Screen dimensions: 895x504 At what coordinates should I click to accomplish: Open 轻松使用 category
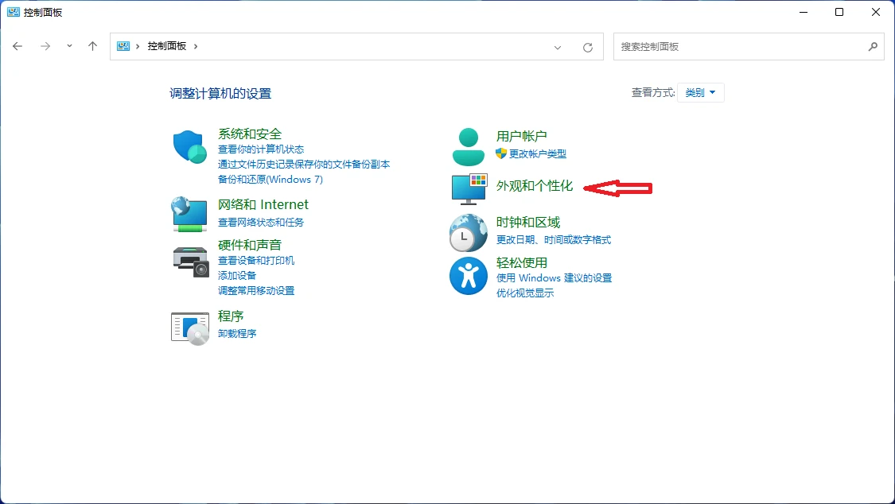point(522,263)
